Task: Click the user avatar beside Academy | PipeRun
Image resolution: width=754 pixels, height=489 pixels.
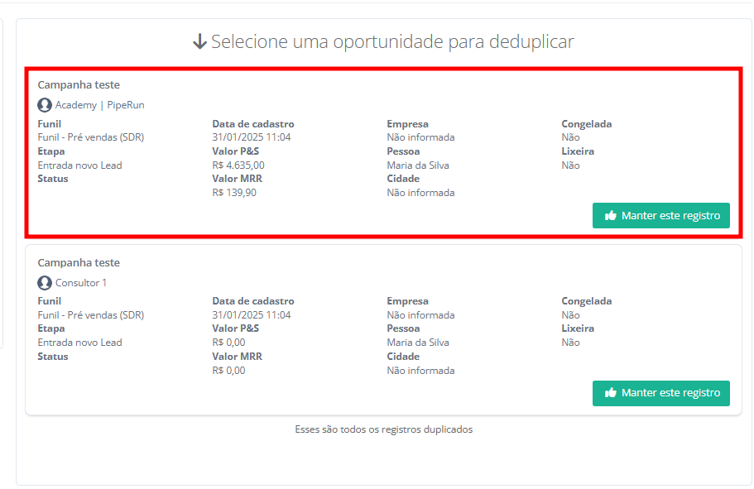Action: [x=45, y=105]
